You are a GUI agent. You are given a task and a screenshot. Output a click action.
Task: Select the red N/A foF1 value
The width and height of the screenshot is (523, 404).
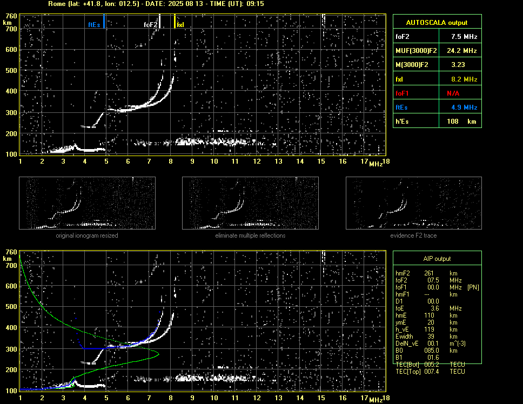[x=453, y=93]
